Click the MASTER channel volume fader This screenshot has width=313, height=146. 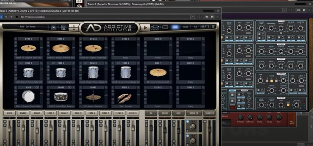pyautogui.click(x=210, y=129)
